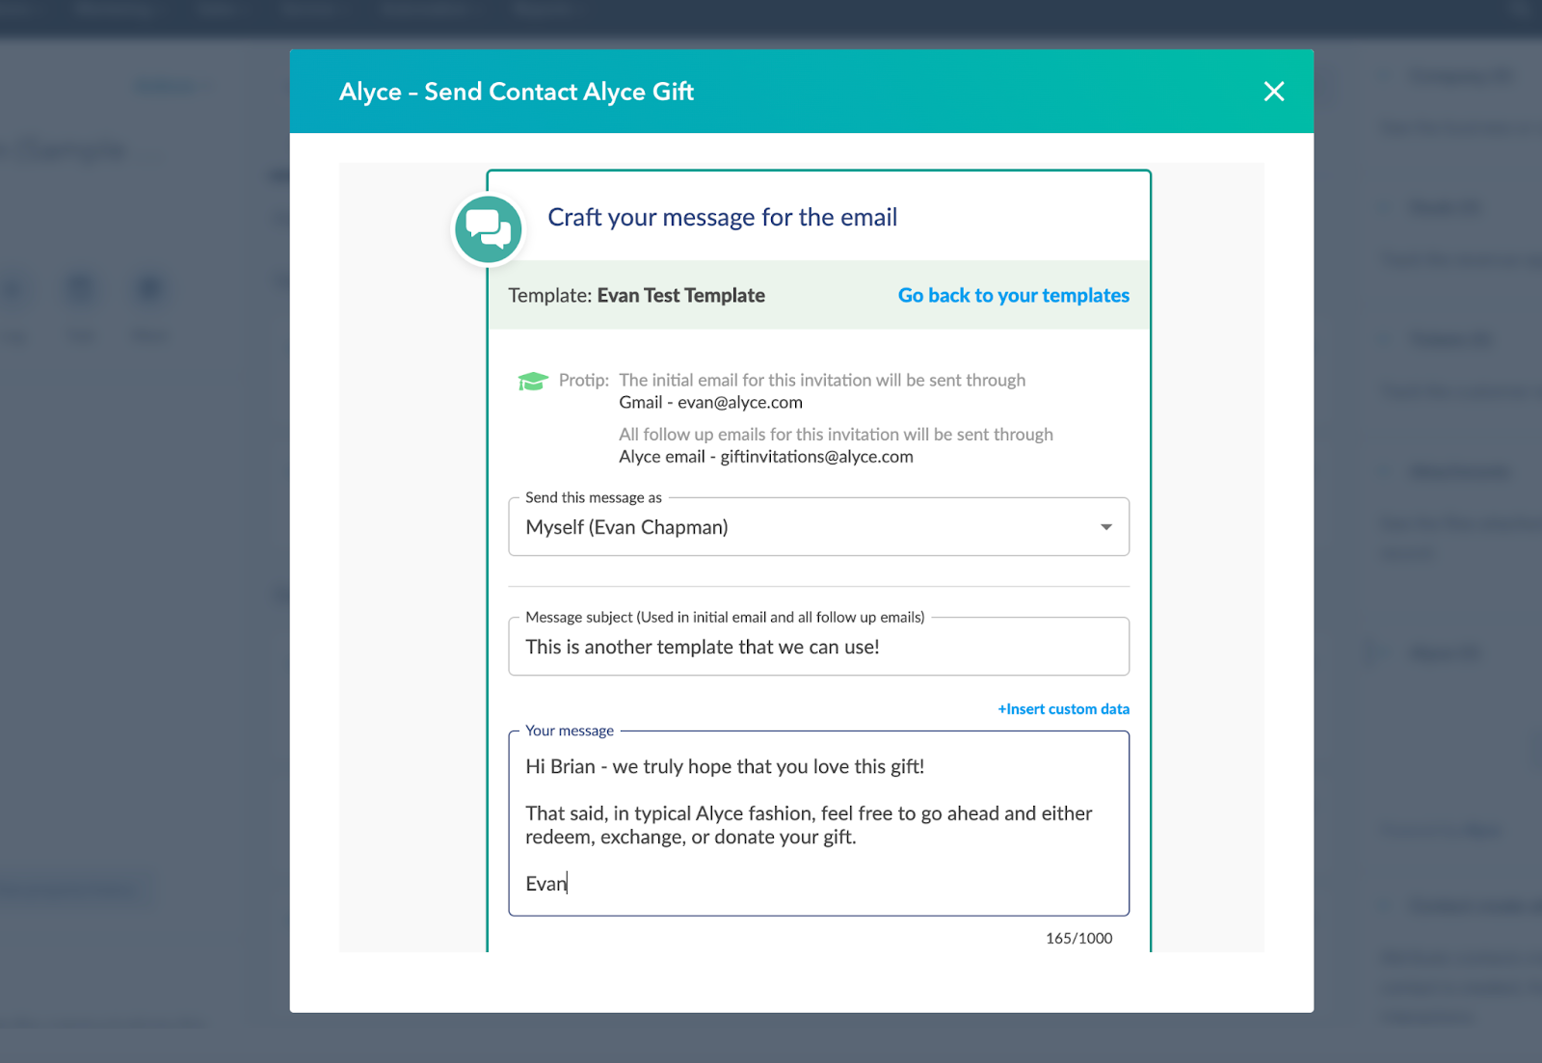Click the Gmail - evan@alyce.com text
The width and height of the screenshot is (1542, 1063).
[710, 402]
